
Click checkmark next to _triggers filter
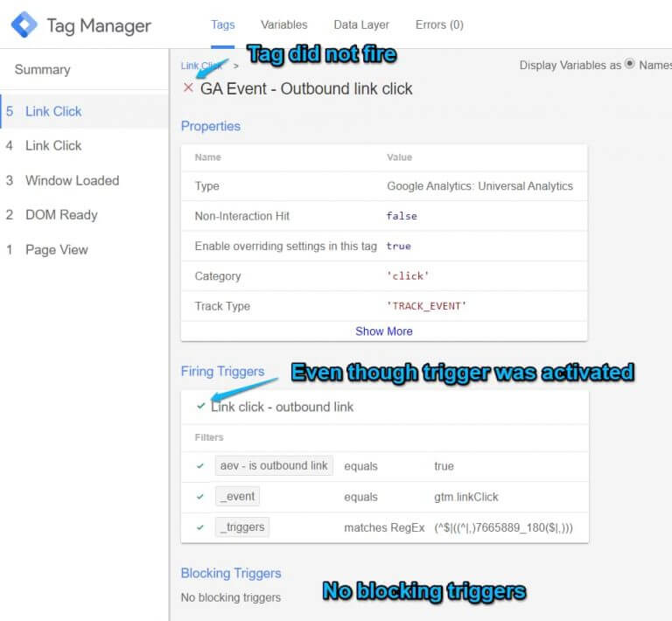pos(200,527)
